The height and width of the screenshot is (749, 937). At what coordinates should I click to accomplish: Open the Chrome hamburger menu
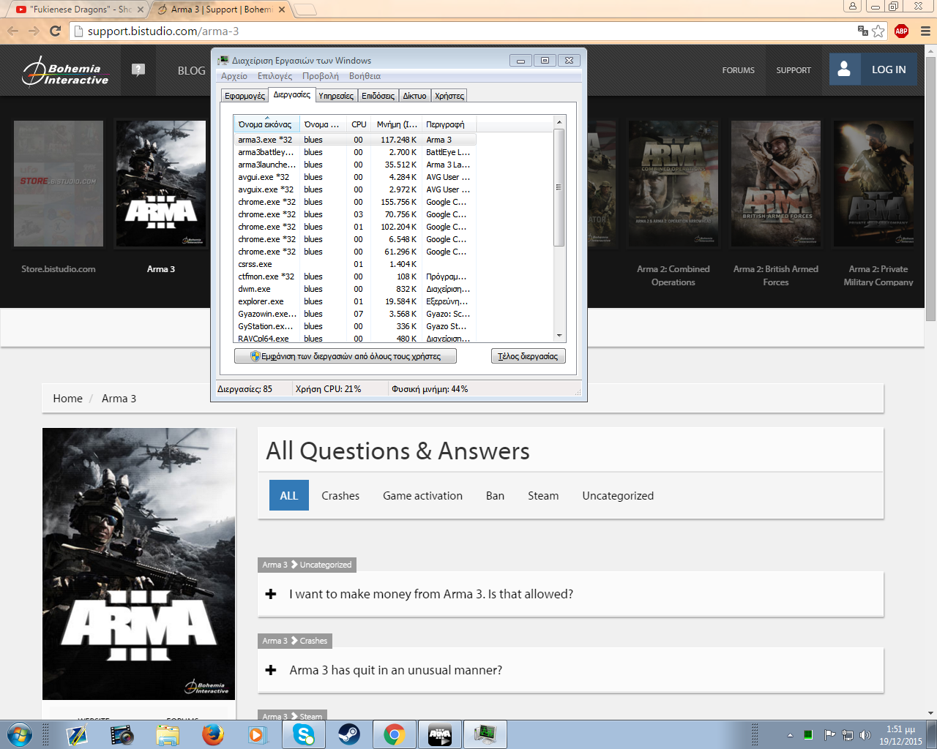(x=925, y=31)
